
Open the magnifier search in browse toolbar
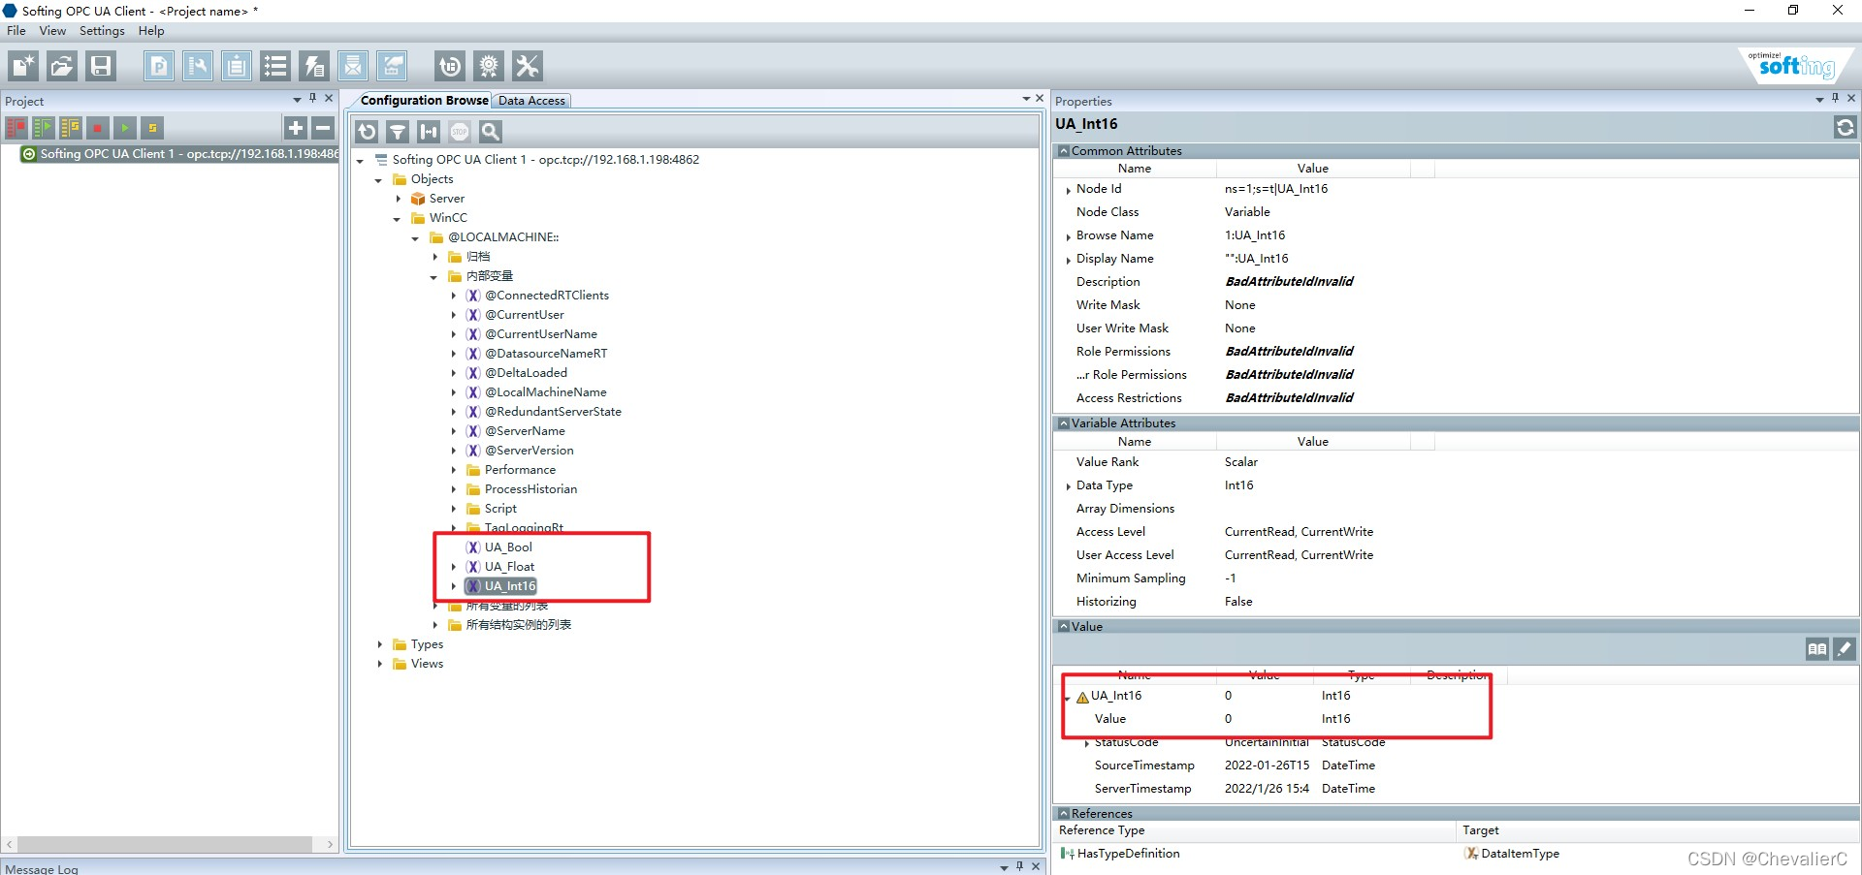pos(491,132)
